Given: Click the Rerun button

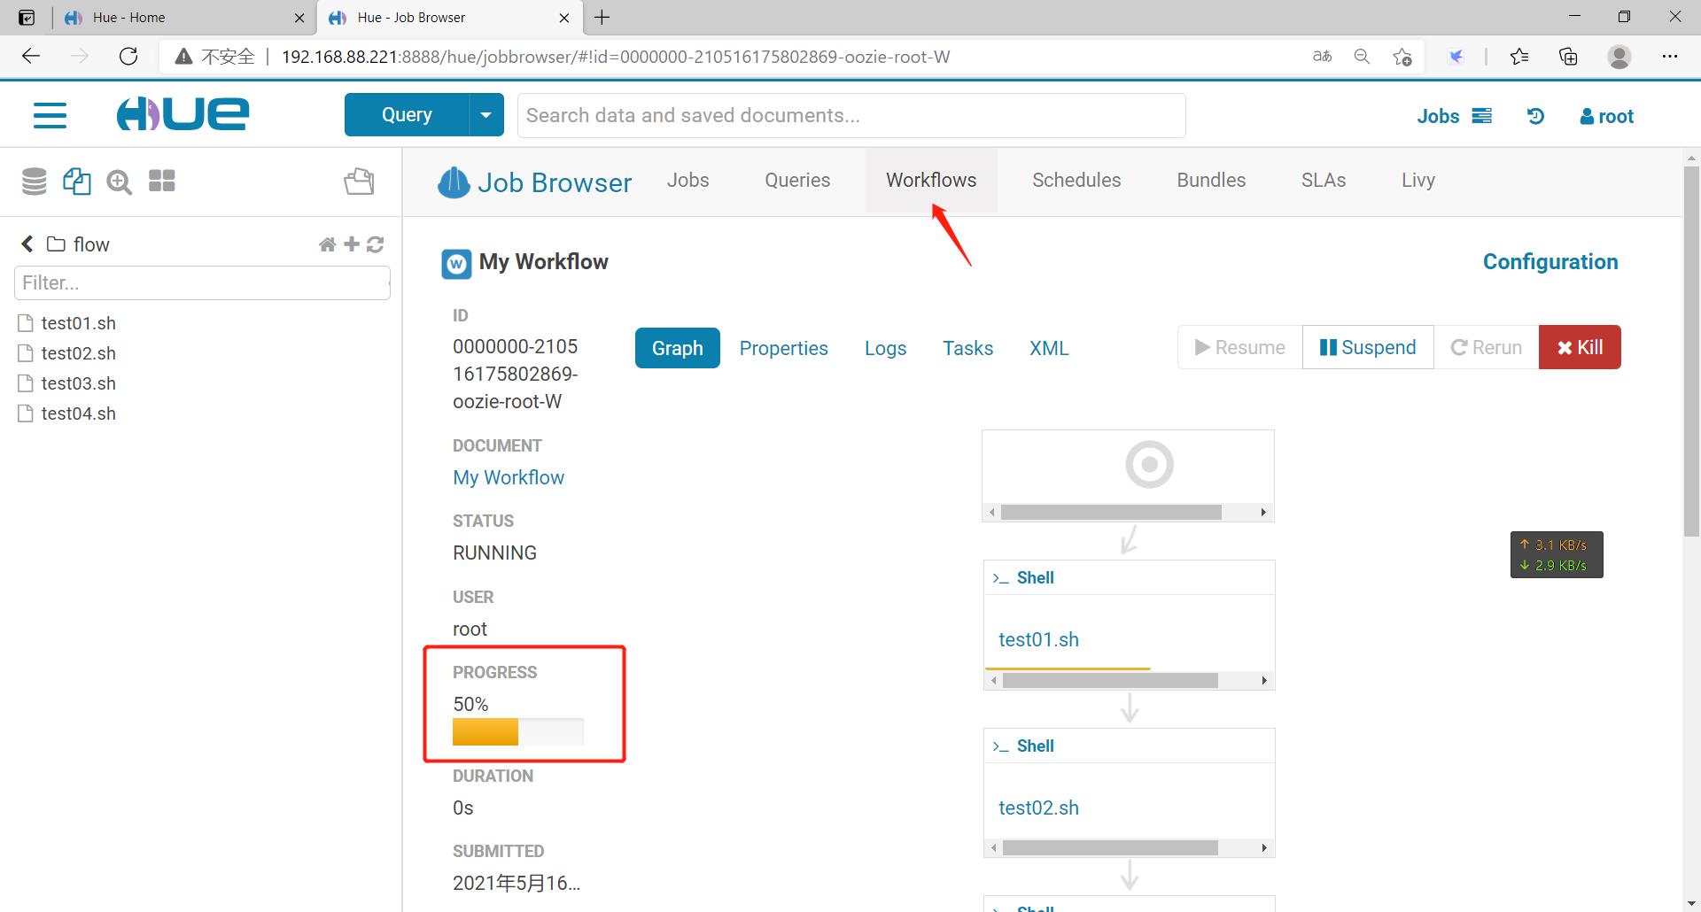Looking at the screenshot, I should pos(1486,347).
